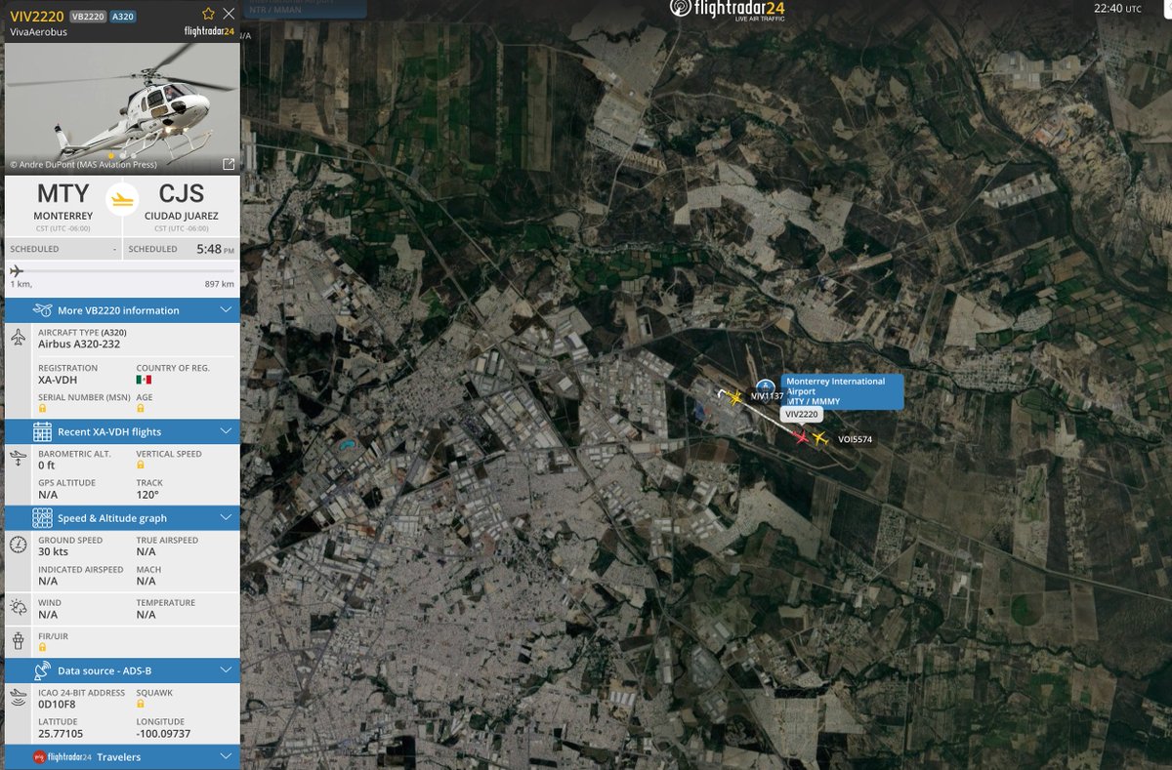The image size is (1172, 770).
Task: Click the scheduled arrival time 5:48 PM
Action: 214,249
